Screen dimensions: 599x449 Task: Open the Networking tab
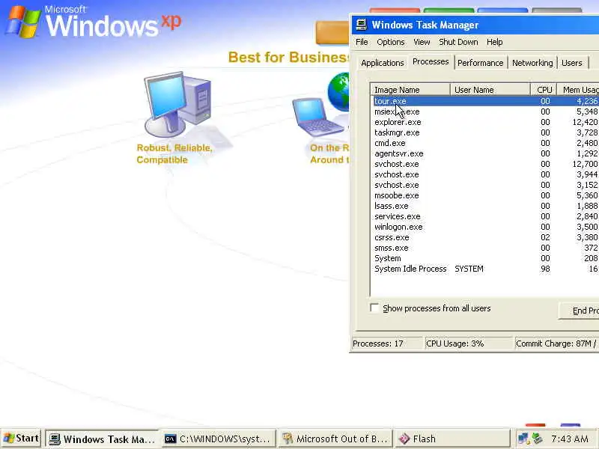(532, 63)
